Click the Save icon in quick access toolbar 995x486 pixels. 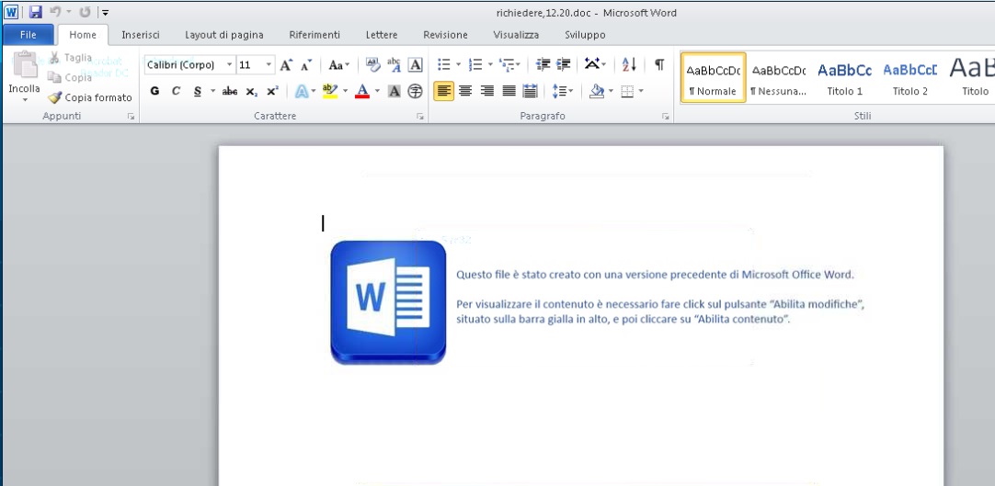point(36,12)
